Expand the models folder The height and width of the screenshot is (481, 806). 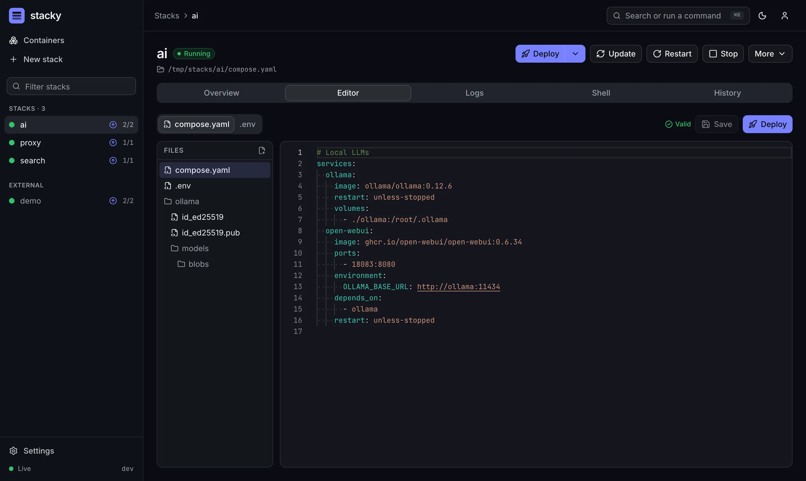(x=215, y=248)
